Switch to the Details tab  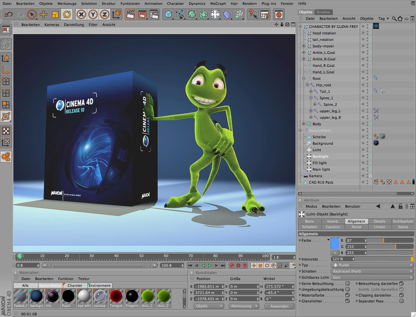tap(379, 221)
